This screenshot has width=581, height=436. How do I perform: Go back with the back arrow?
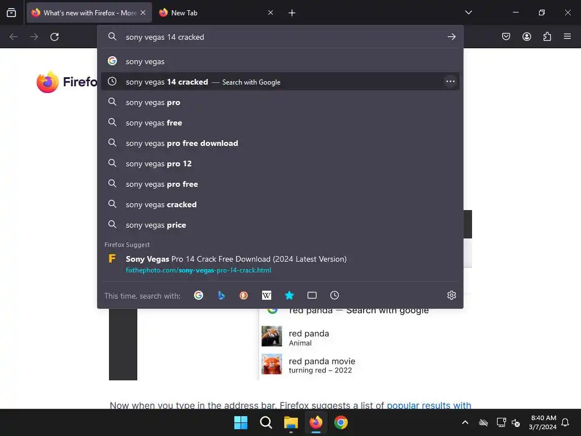14,37
